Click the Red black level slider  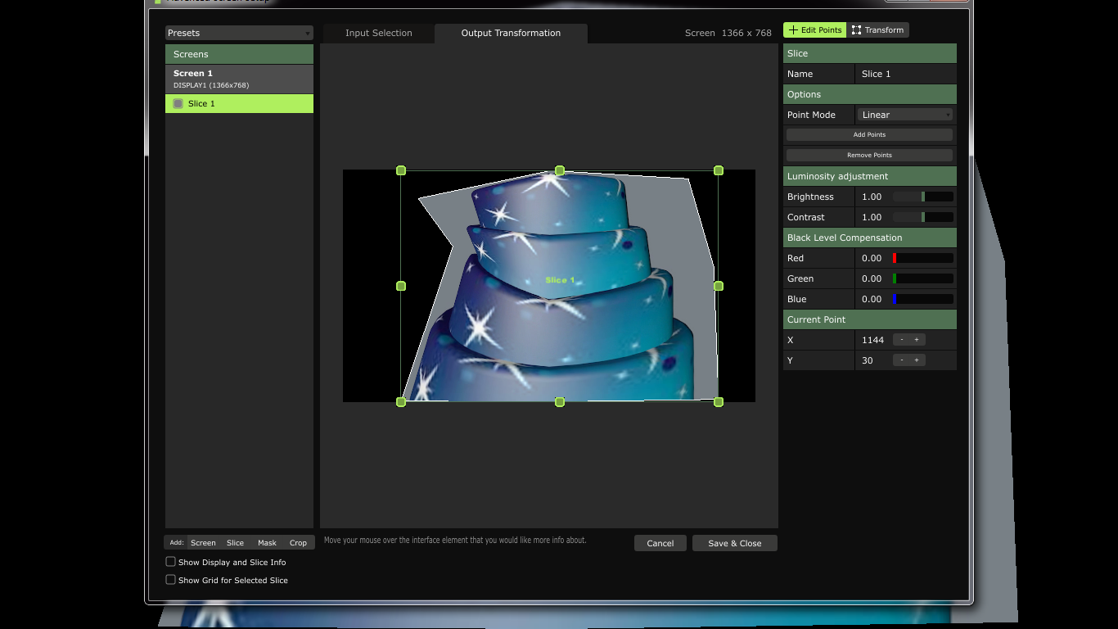[x=922, y=258]
